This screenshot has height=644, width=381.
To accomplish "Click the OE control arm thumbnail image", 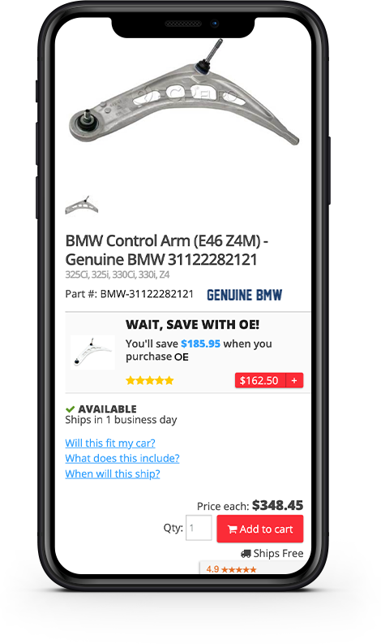I will click(x=92, y=352).
